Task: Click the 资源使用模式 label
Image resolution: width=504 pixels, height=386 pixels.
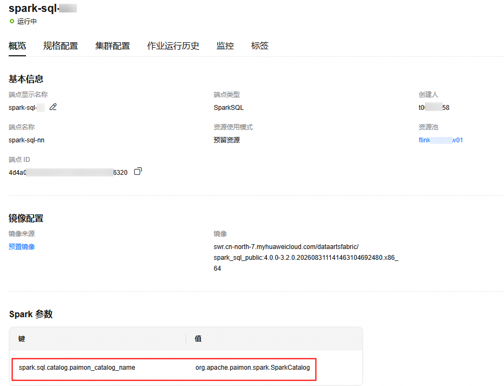Action: pos(233,127)
